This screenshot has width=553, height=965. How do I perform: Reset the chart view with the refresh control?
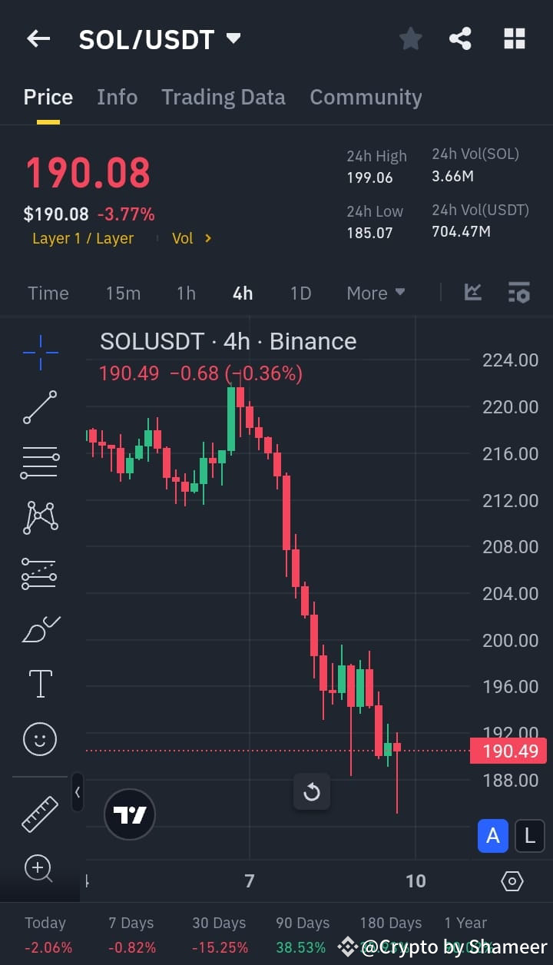pyautogui.click(x=312, y=791)
